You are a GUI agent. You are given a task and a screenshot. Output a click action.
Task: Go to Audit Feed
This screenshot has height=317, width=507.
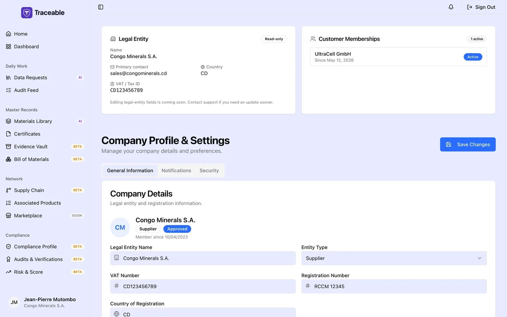(x=45, y=90)
